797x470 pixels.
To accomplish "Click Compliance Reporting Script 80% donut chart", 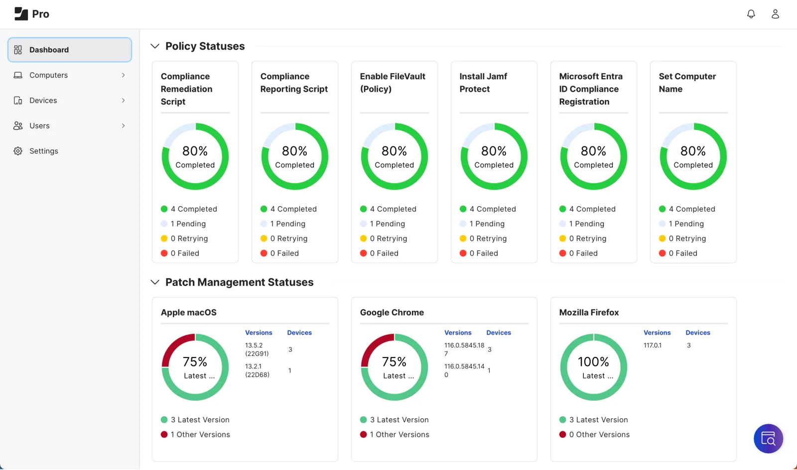I will (x=295, y=156).
